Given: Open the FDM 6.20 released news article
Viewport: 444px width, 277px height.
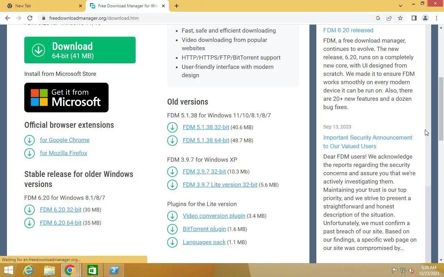Looking at the screenshot, I should point(348,30).
